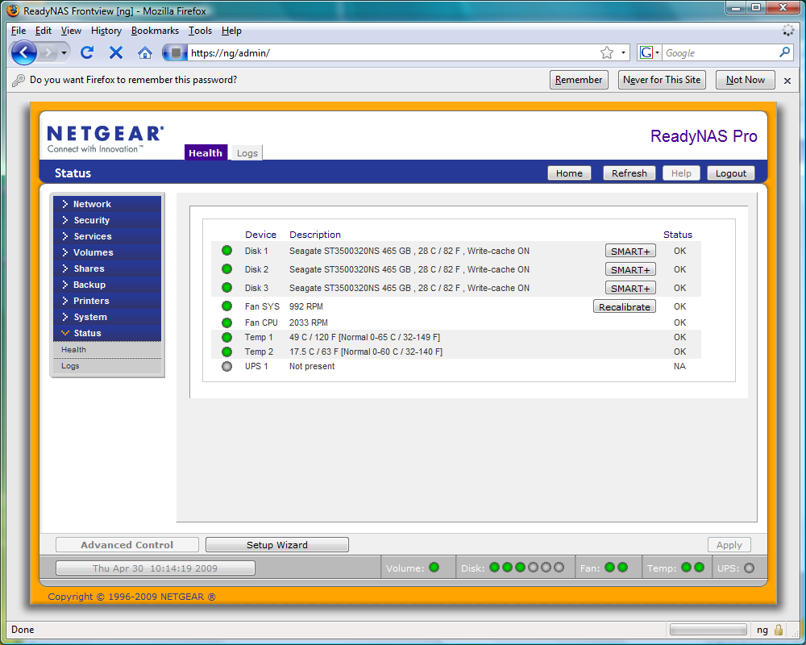Click the Apply button
Viewport: 806px width, 645px height.
coord(729,545)
